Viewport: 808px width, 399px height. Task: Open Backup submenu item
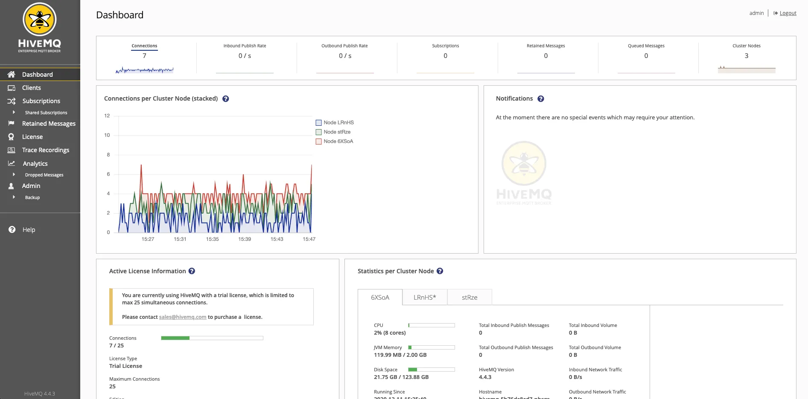coord(32,197)
